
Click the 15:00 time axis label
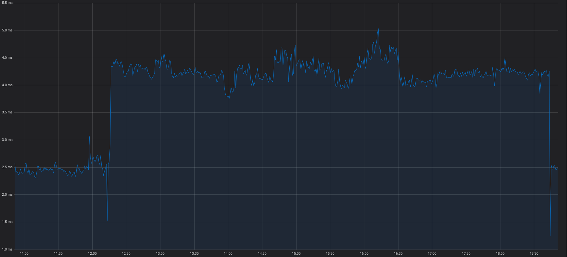pos(296,253)
